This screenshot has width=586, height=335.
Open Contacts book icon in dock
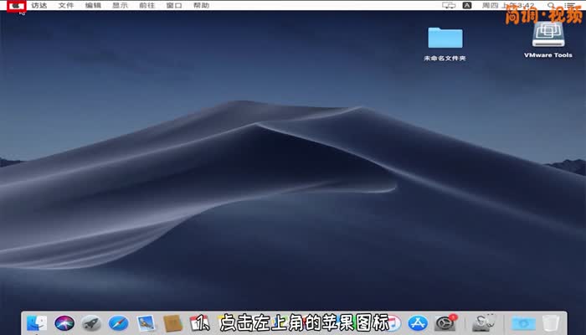click(x=172, y=323)
